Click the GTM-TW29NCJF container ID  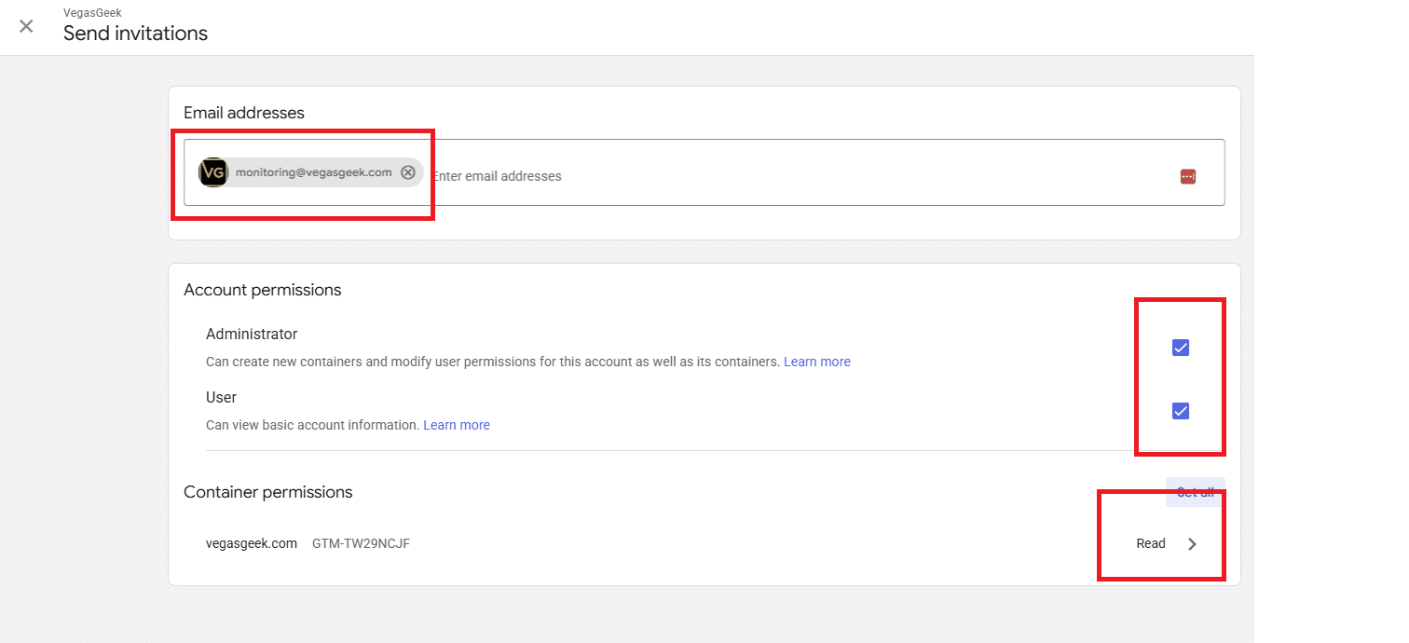(361, 543)
